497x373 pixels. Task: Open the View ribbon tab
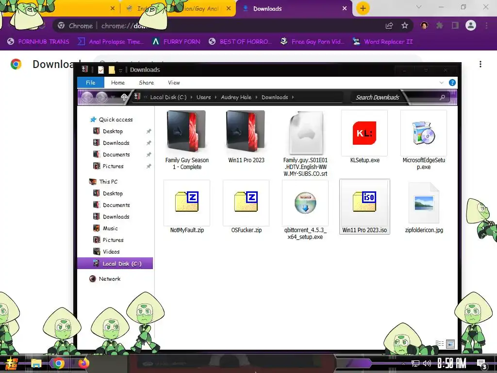tap(174, 83)
